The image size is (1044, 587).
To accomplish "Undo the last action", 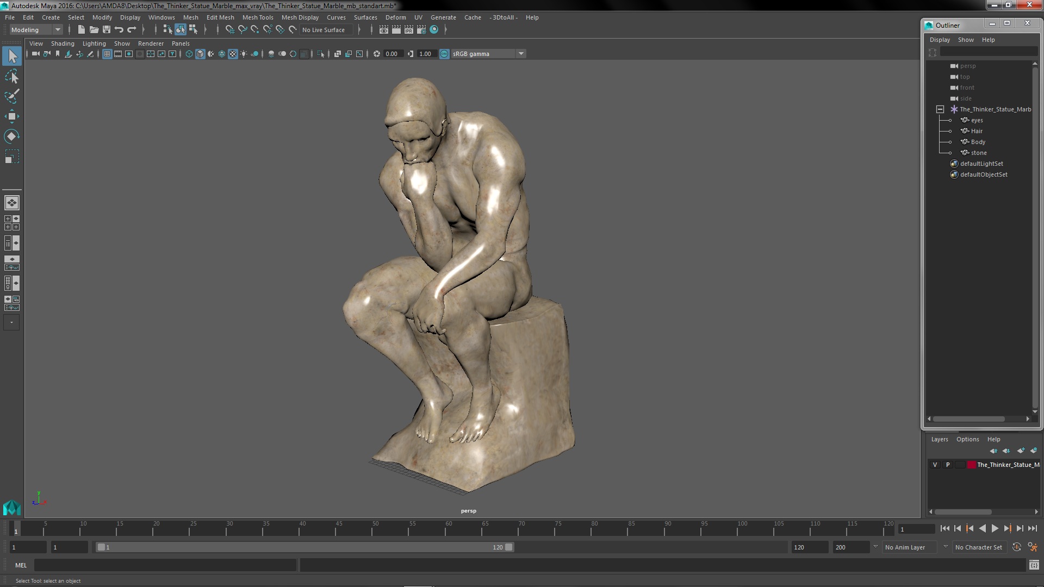I will tap(119, 30).
